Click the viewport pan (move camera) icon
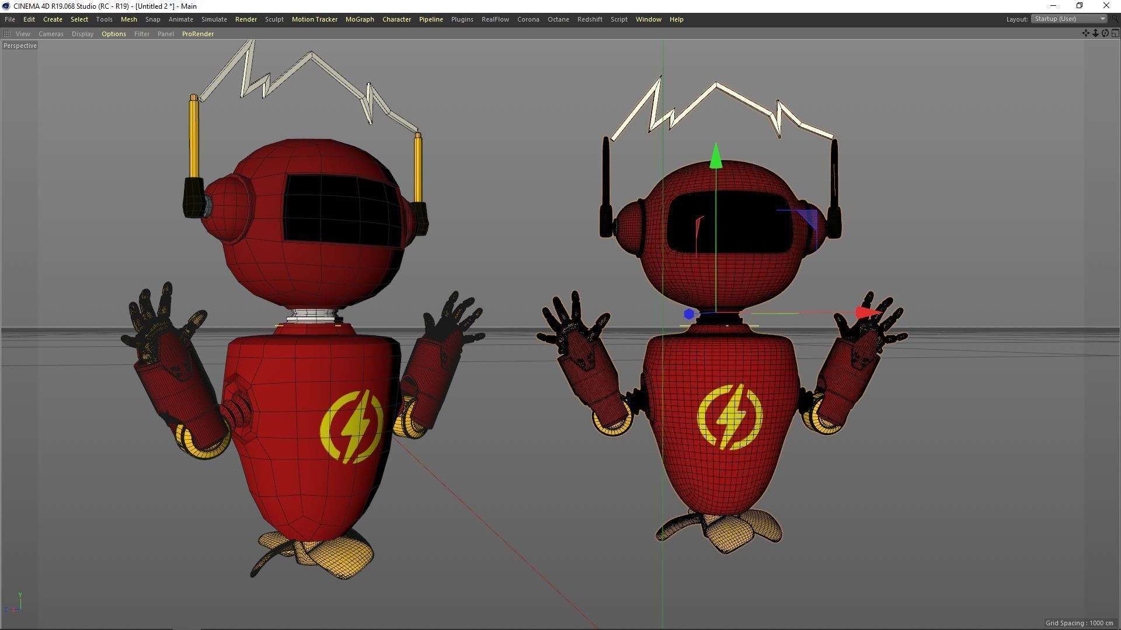Image resolution: width=1121 pixels, height=630 pixels. click(x=1085, y=33)
